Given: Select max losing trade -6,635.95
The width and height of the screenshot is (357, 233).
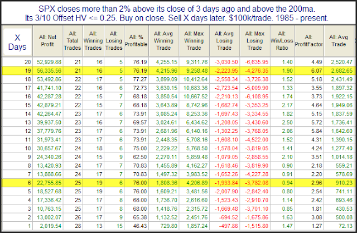Looking at the screenshot, I should tap(257, 62).
